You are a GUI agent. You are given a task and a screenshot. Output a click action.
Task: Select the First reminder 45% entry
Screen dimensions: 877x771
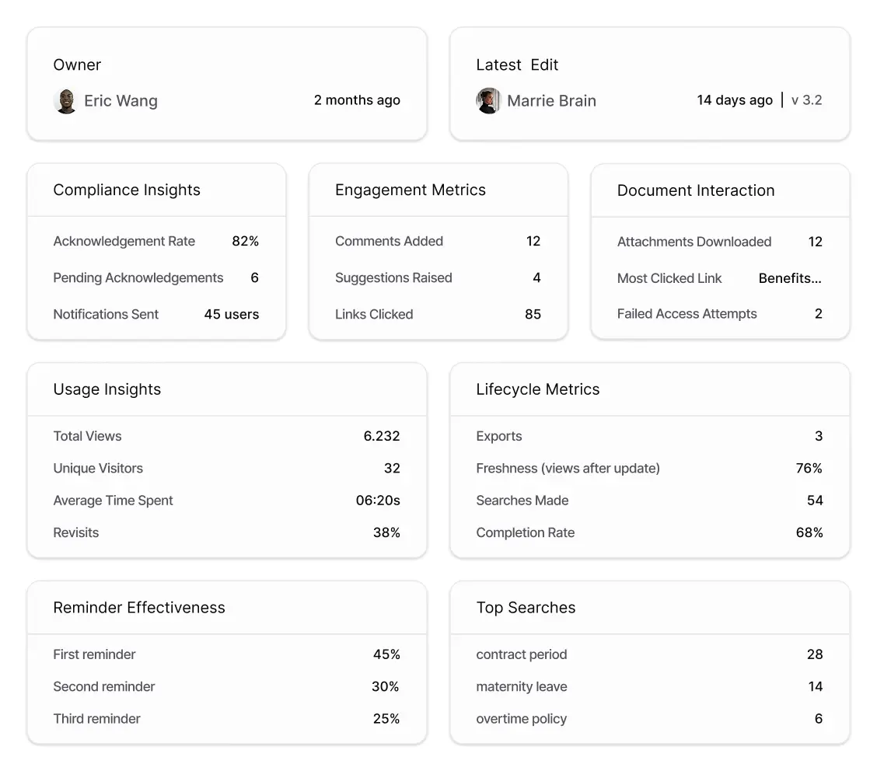pyautogui.click(x=225, y=654)
